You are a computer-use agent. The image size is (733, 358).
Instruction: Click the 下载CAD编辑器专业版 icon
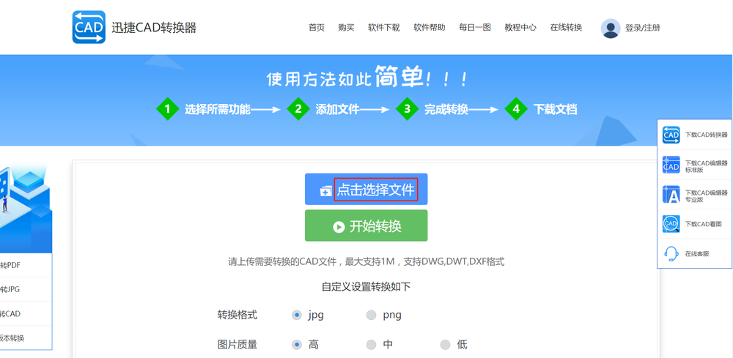coord(671,194)
